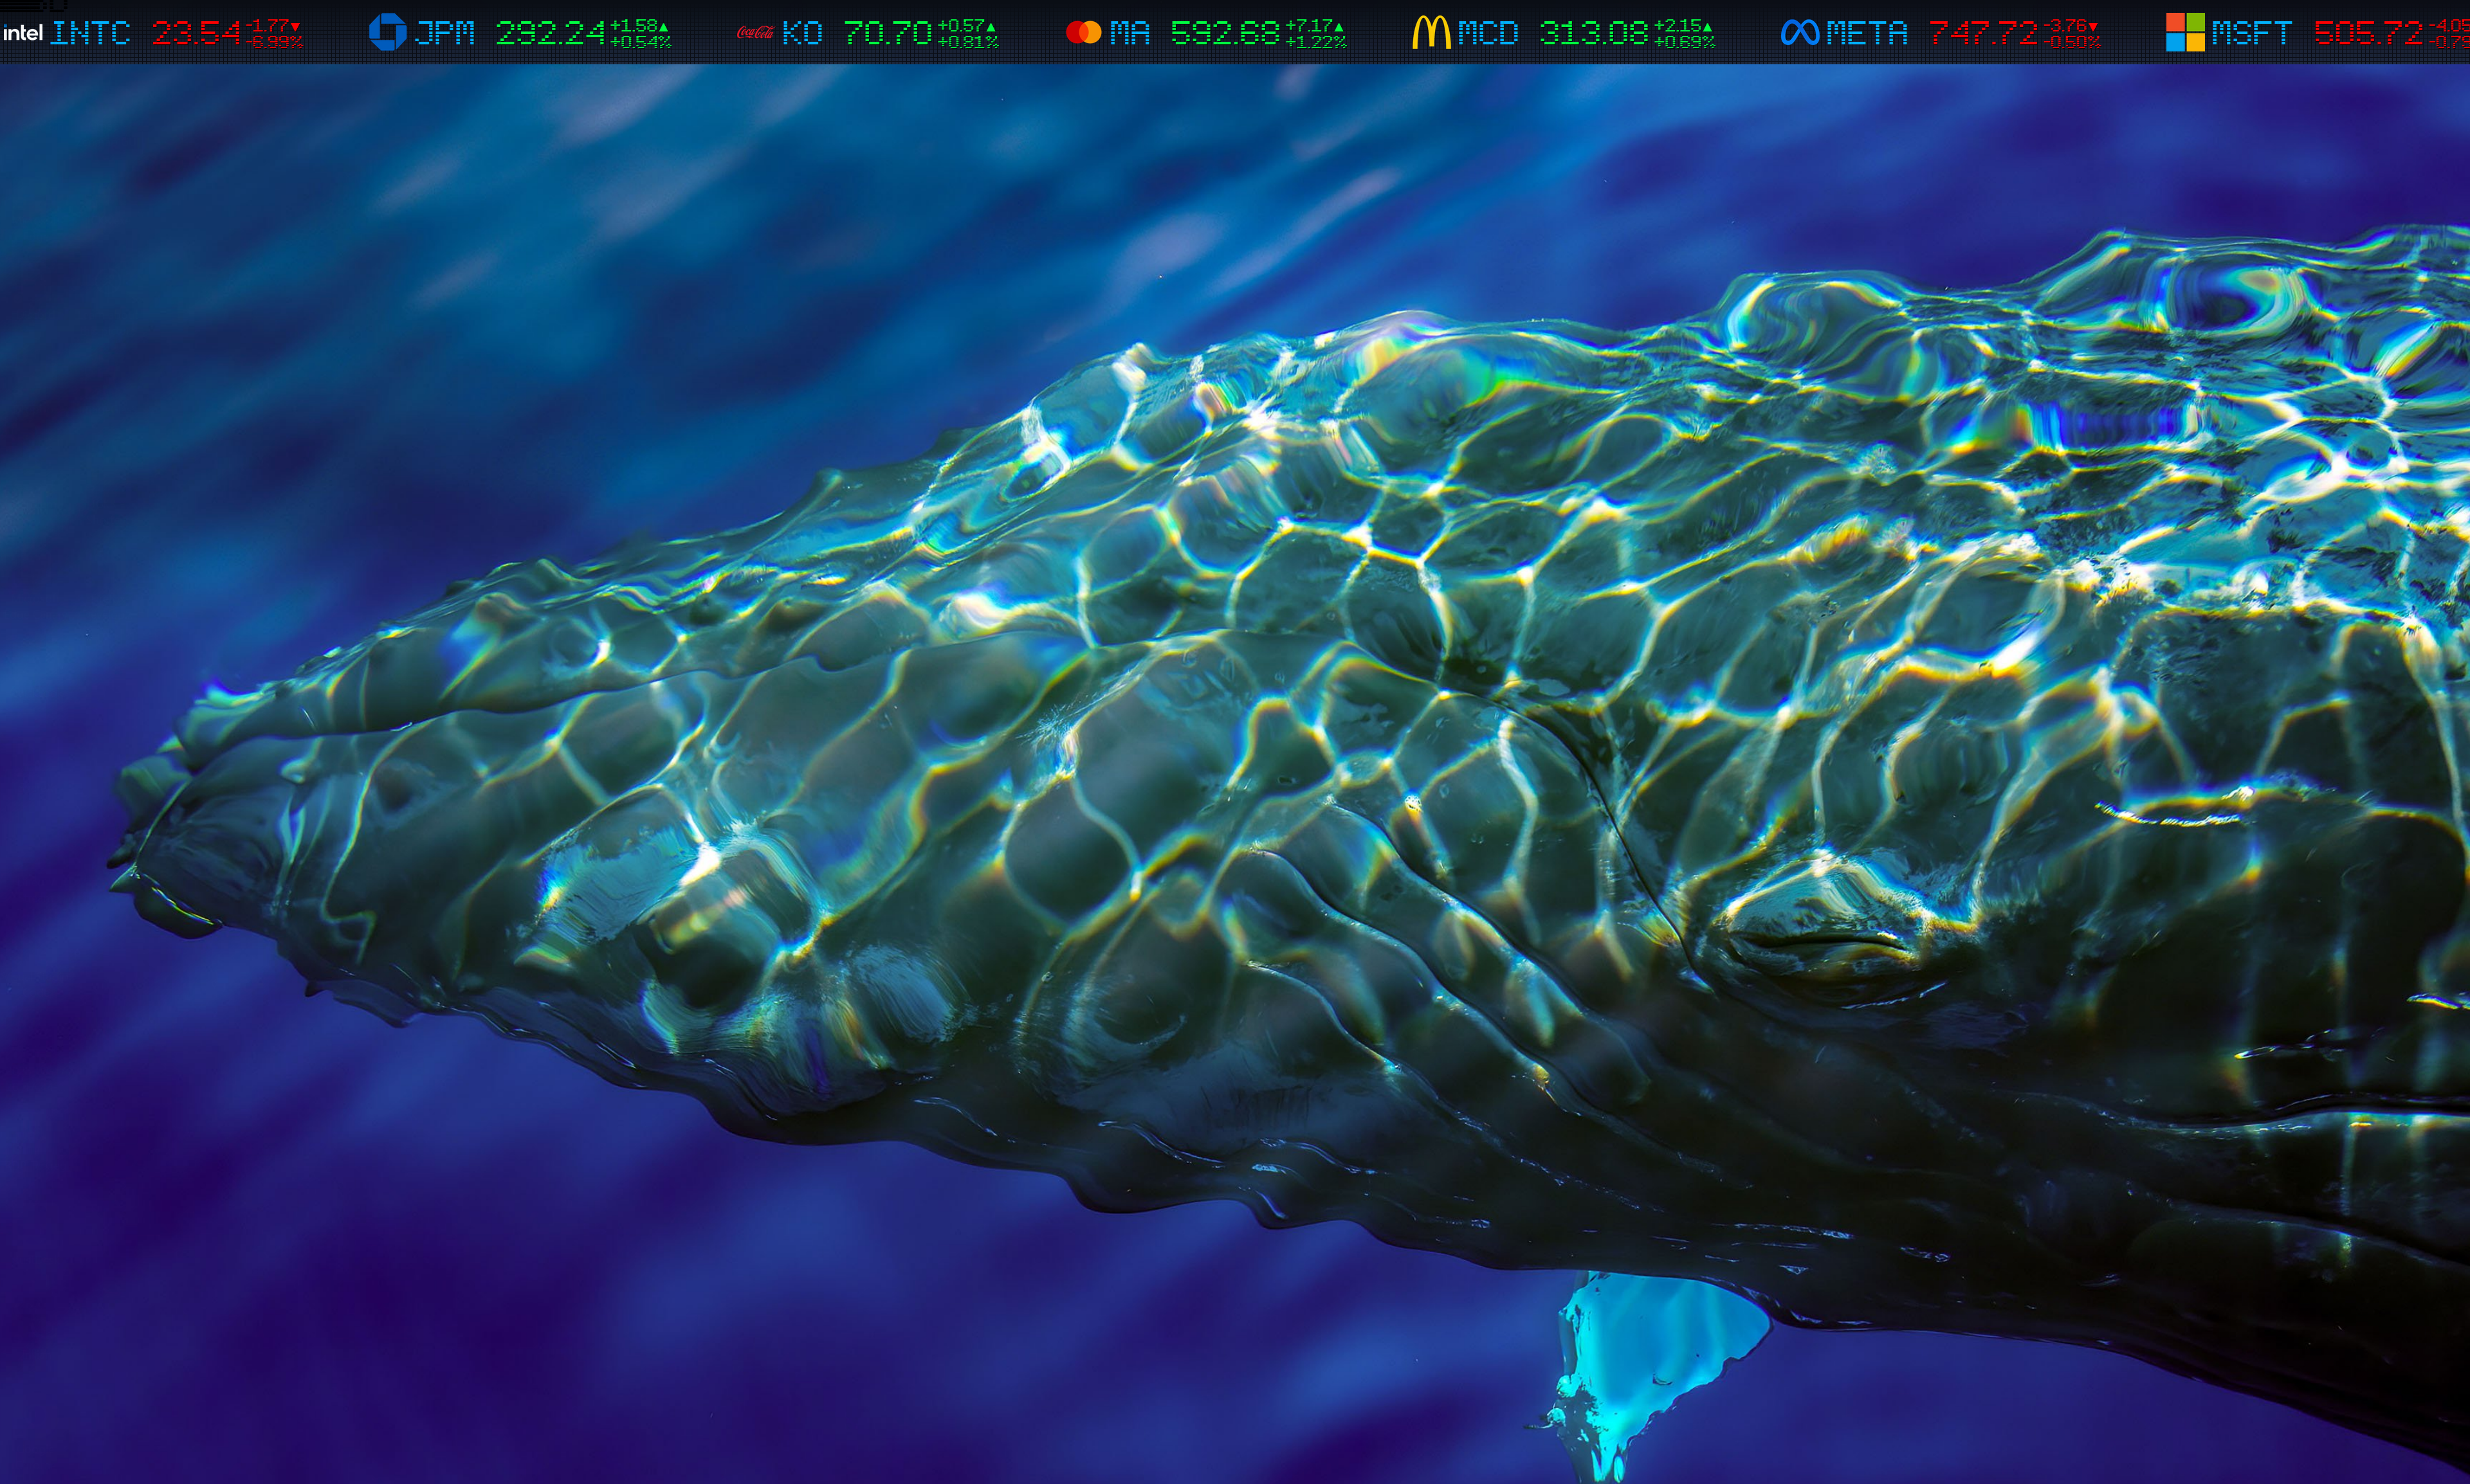2470x1484 pixels.
Task: Click the Mastercard logo icon
Action: pyautogui.click(x=1083, y=32)
